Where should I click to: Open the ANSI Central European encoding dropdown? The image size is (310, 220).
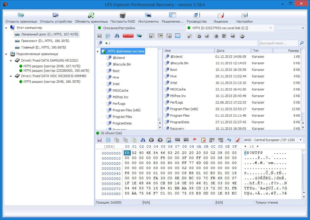pyautogui.click(x=300, y=140)
